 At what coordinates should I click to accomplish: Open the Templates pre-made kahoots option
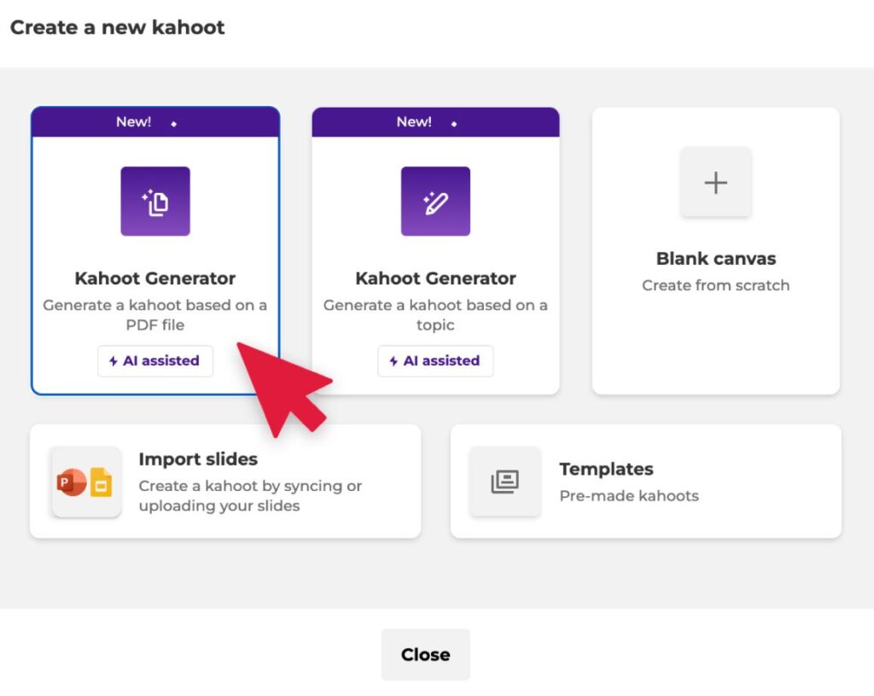point(646,482)
